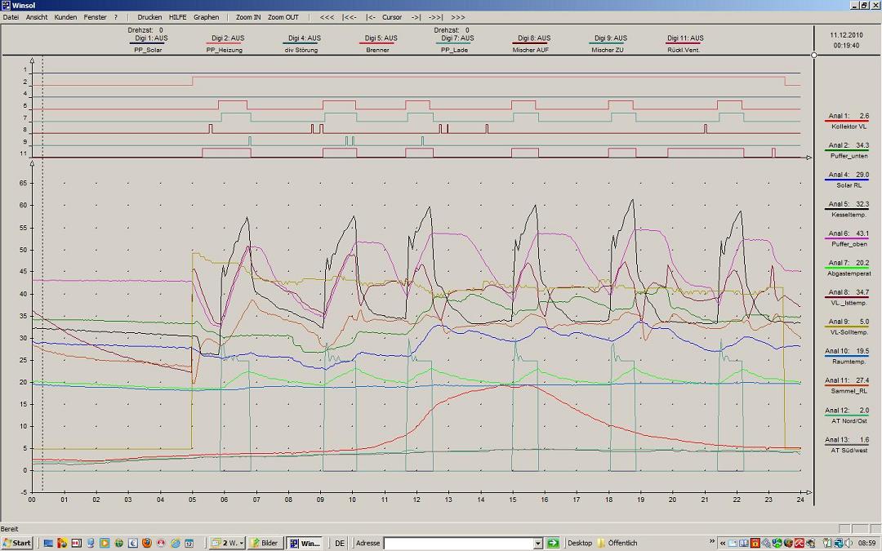The width and height of the screenshot is (882, 551).
Task: Click the cursor time 00:19:40 readout
Action: [x=846, y=46]
